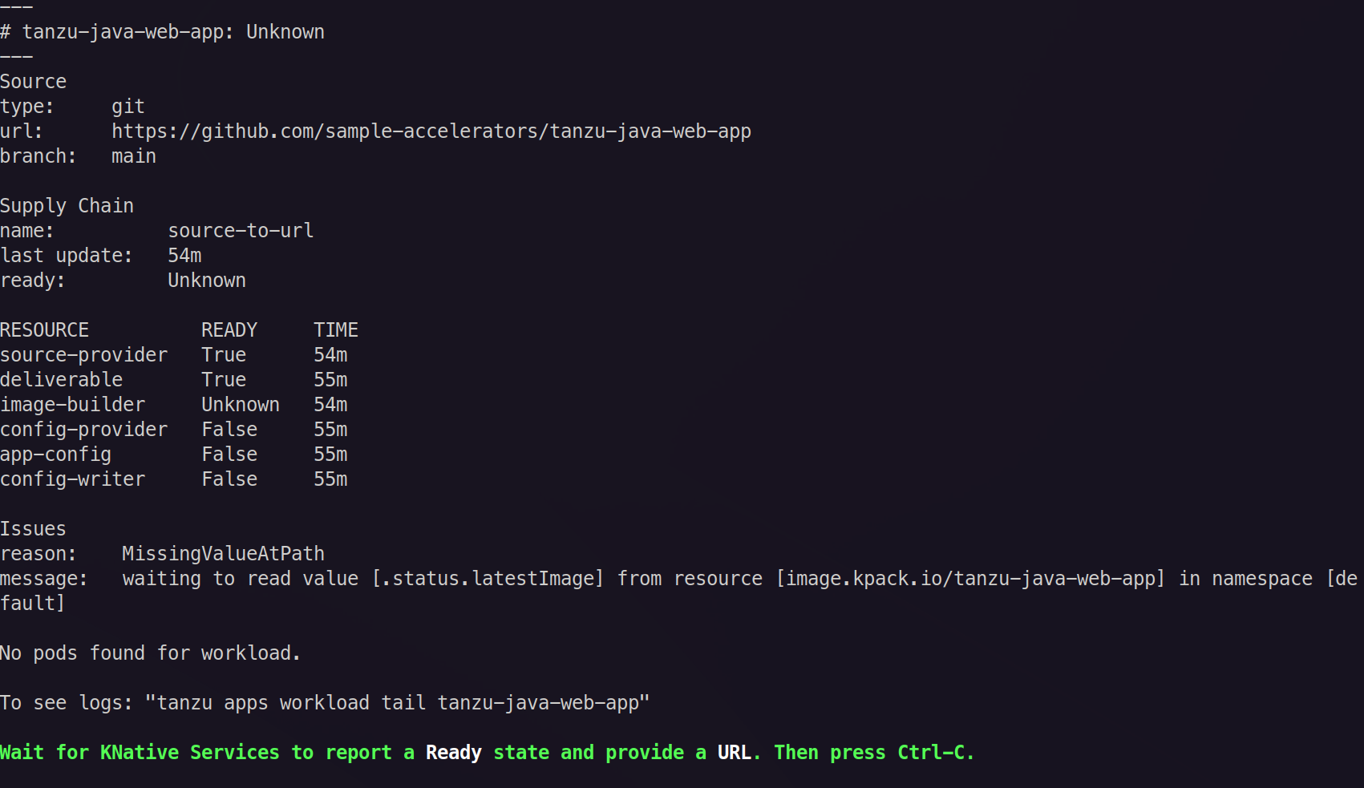
Task: Click the "source-to-url" supply chain name
Action: [x=241, y=231]
